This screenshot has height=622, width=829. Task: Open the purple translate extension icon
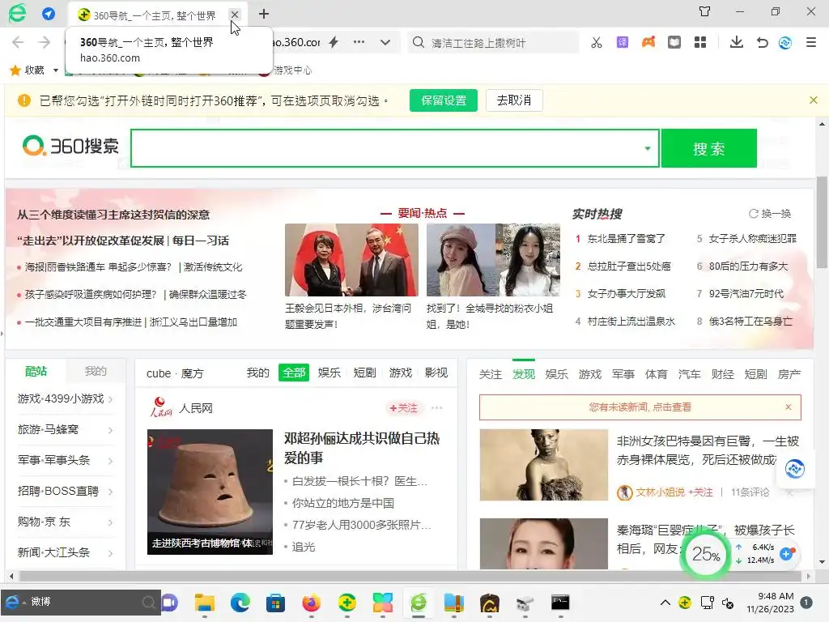pos(623,42)
